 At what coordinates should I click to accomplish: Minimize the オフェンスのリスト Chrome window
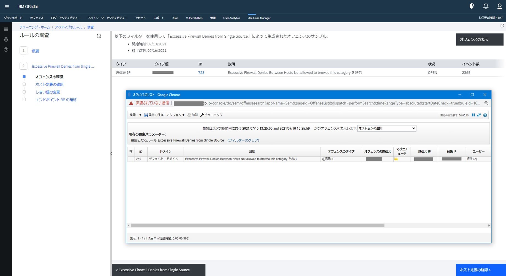coord(460,95)
